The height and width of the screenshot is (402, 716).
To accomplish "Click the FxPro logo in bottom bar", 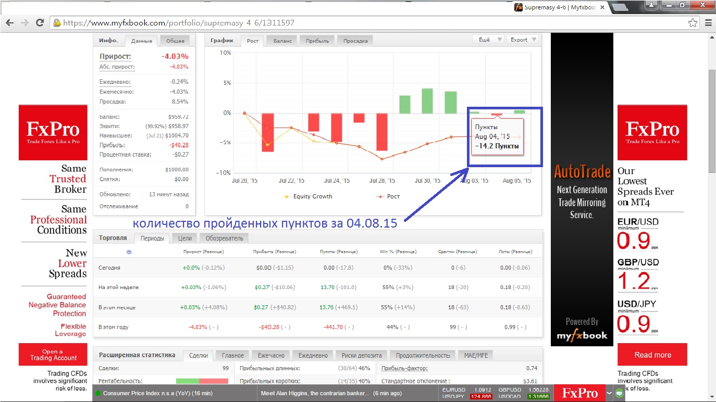I will (579, 393).
